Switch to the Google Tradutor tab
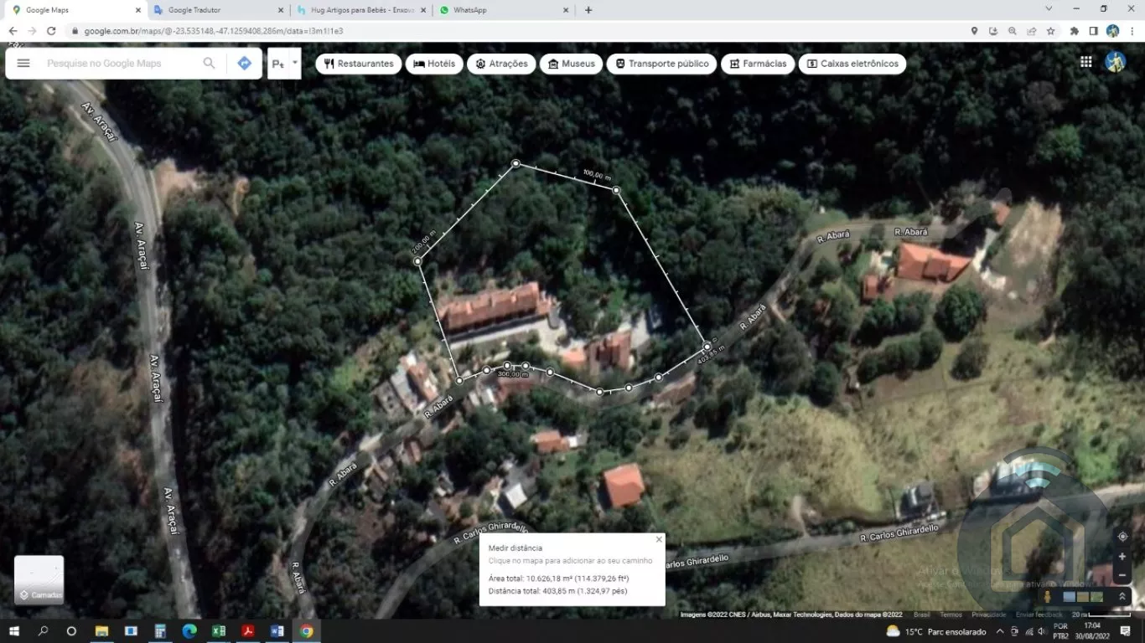The image size is (1145, 643). point(218,10)
